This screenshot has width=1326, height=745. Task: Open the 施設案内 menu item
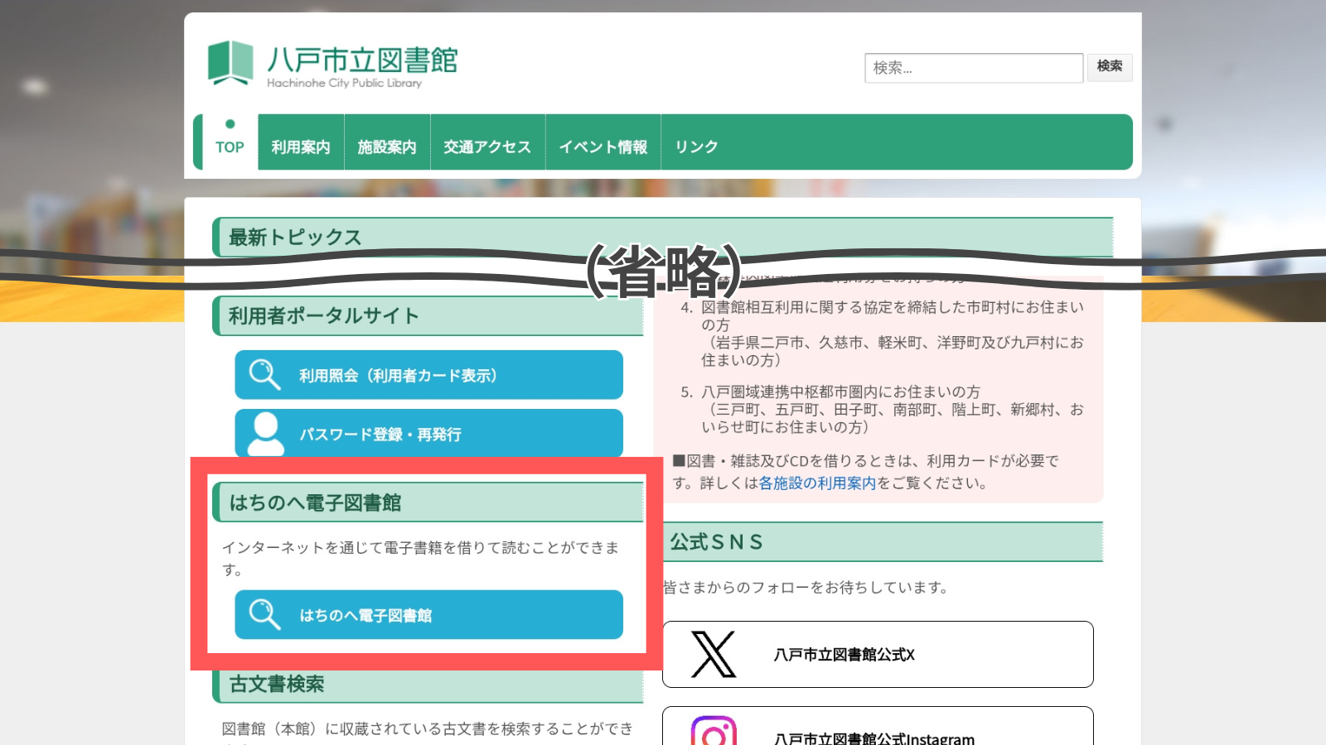pos(387,147)
